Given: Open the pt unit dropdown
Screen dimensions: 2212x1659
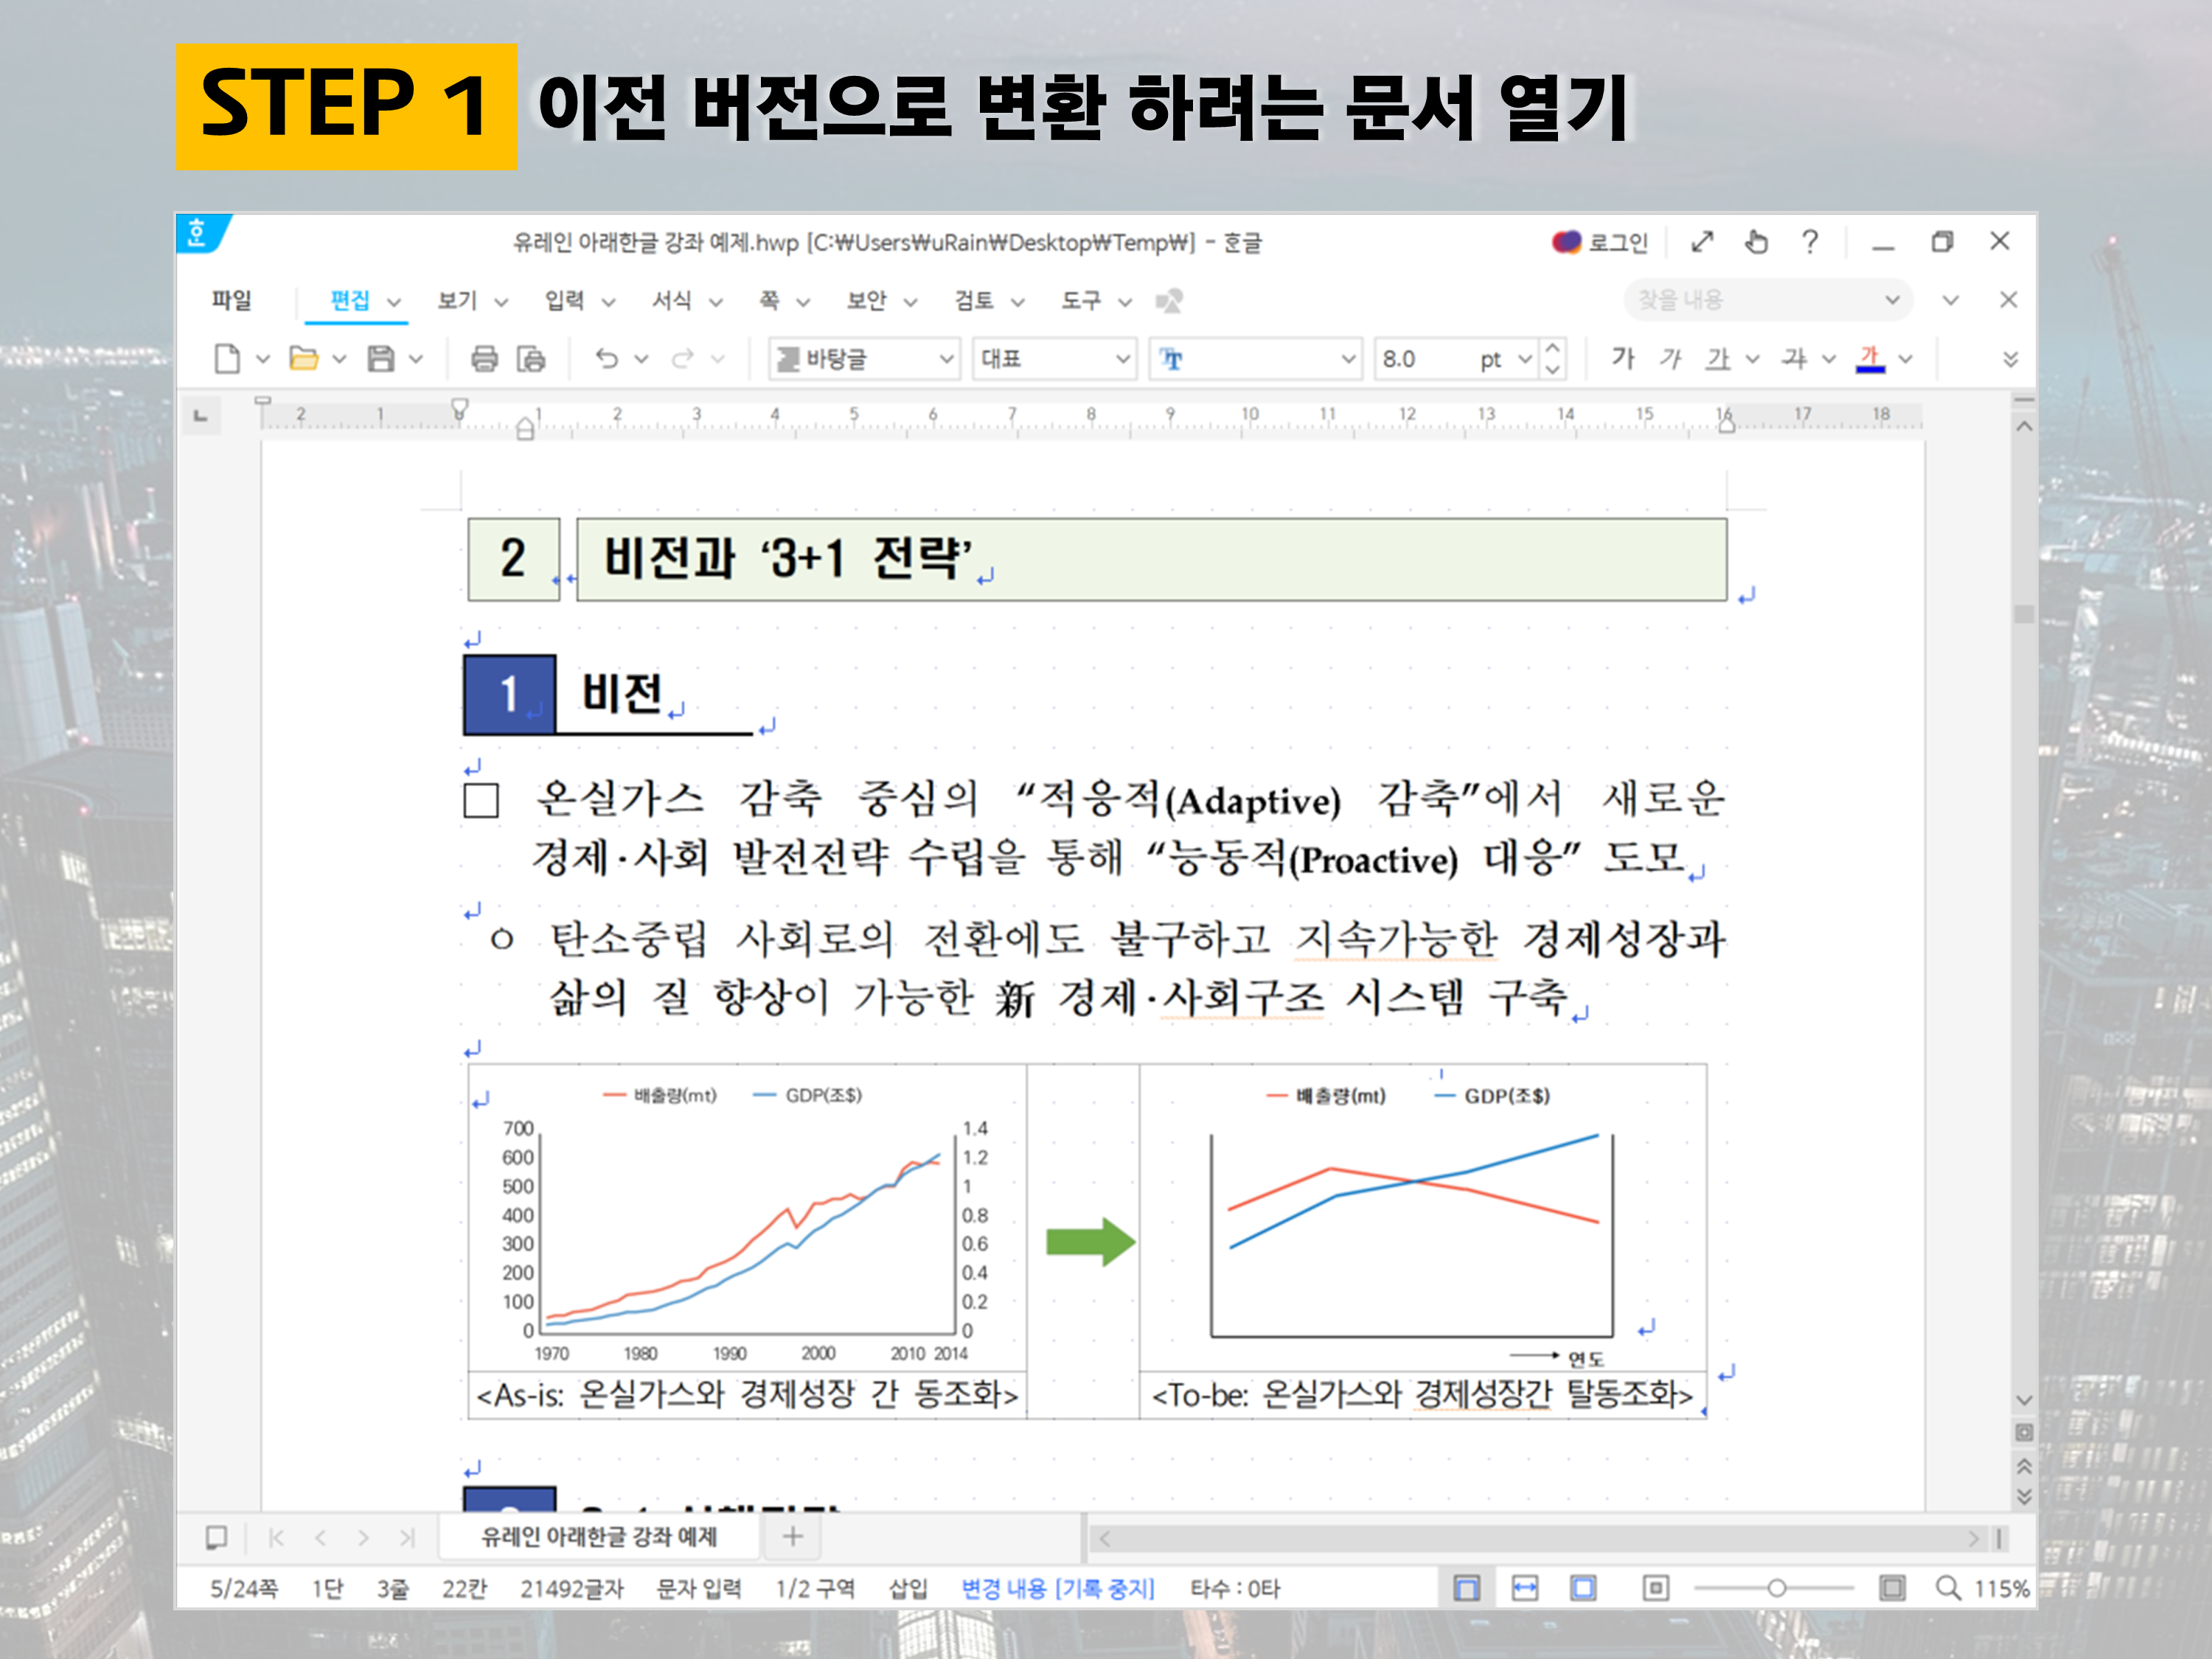Looking at the screenshot, I should tap(1524, 358).
